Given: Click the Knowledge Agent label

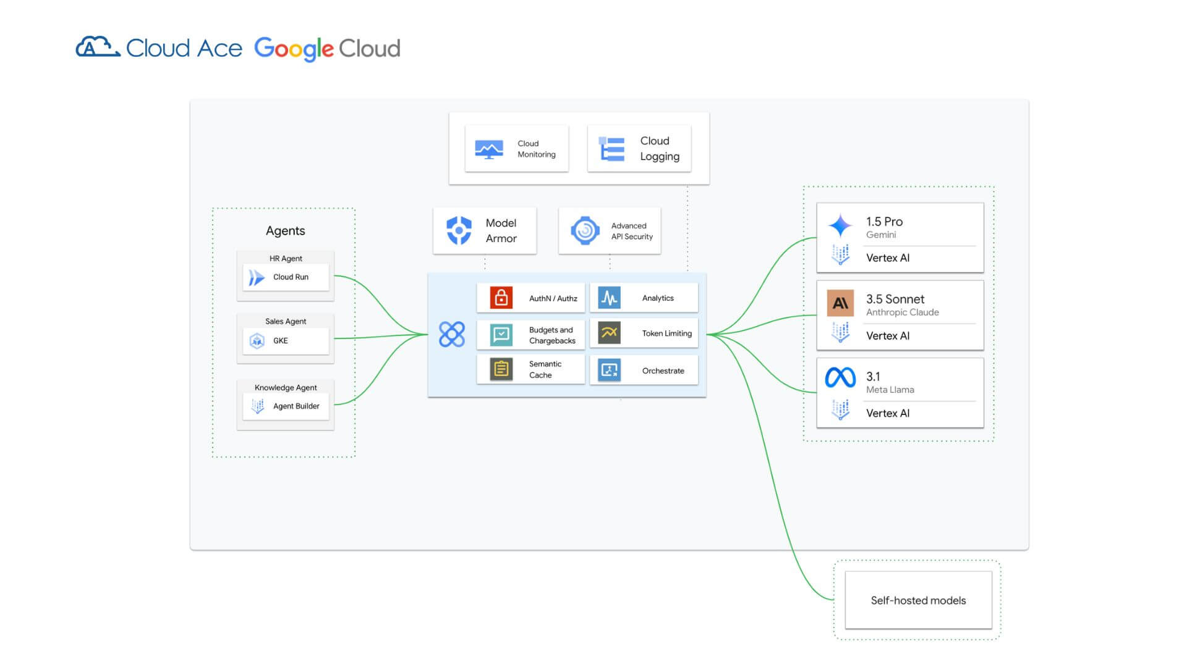Looking at the screenshot, I should (286, 387).
